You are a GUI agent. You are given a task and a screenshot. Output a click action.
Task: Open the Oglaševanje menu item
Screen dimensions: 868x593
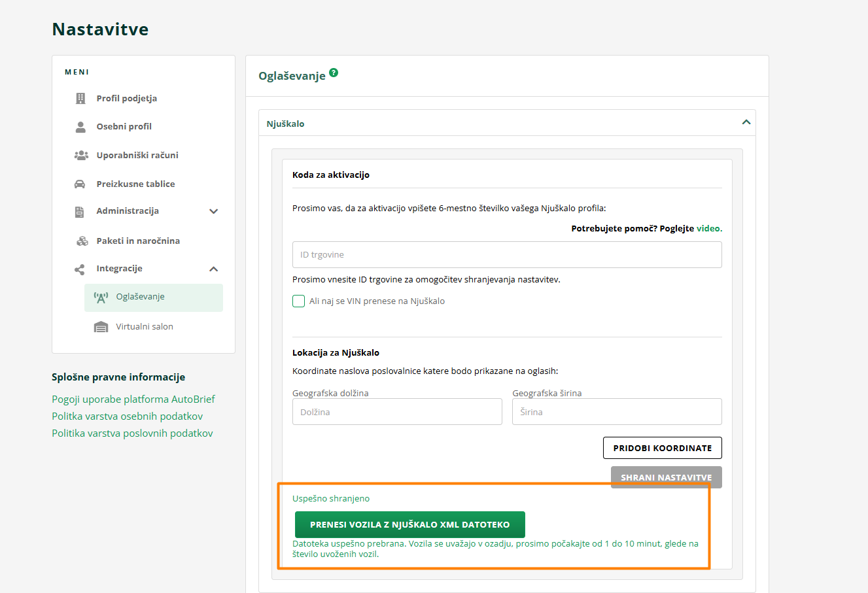tap(140, 297)
